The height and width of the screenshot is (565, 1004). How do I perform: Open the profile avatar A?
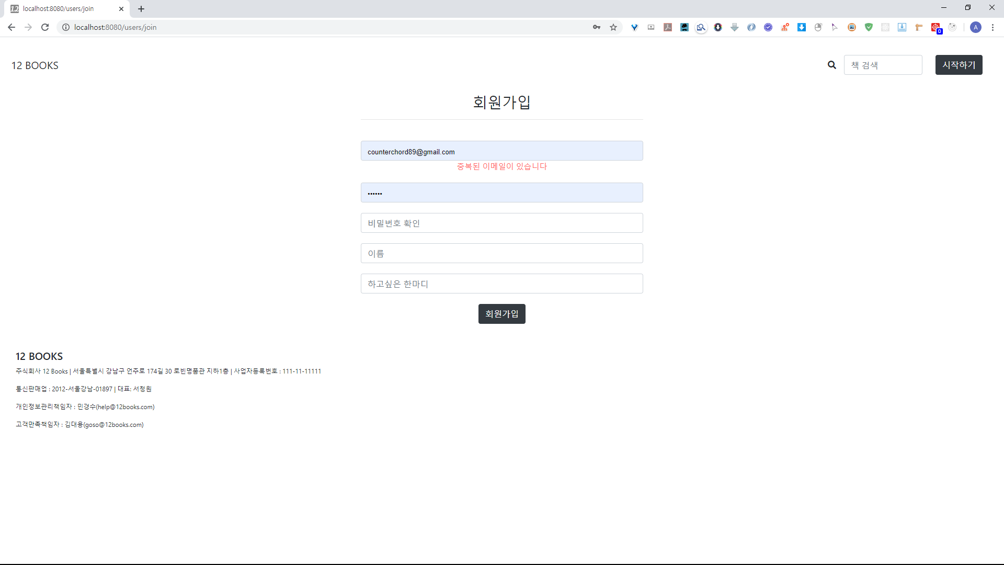tap(975, 27)
